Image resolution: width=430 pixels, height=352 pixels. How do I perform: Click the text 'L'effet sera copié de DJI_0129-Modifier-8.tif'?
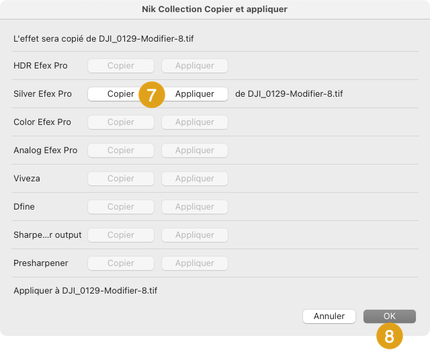103,39
